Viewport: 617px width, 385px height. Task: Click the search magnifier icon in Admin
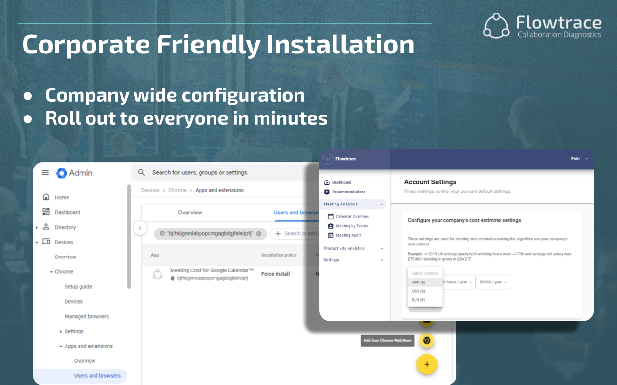coord(141,172)
